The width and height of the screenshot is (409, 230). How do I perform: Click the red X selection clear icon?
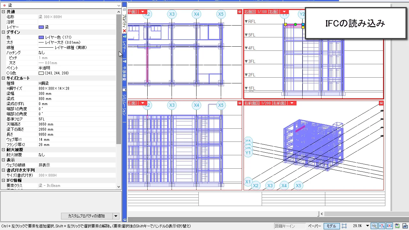(x=389, y=226)
